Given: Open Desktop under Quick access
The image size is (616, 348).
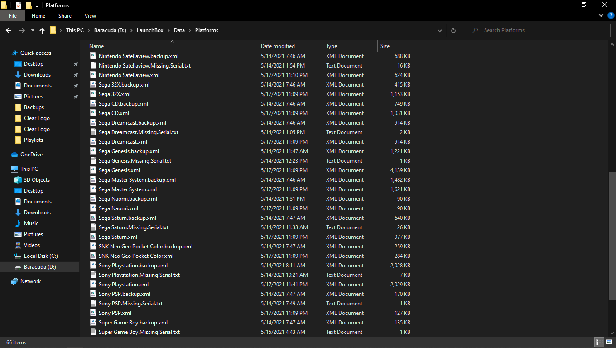Looking at the screenshot, I should coord(34,64).
